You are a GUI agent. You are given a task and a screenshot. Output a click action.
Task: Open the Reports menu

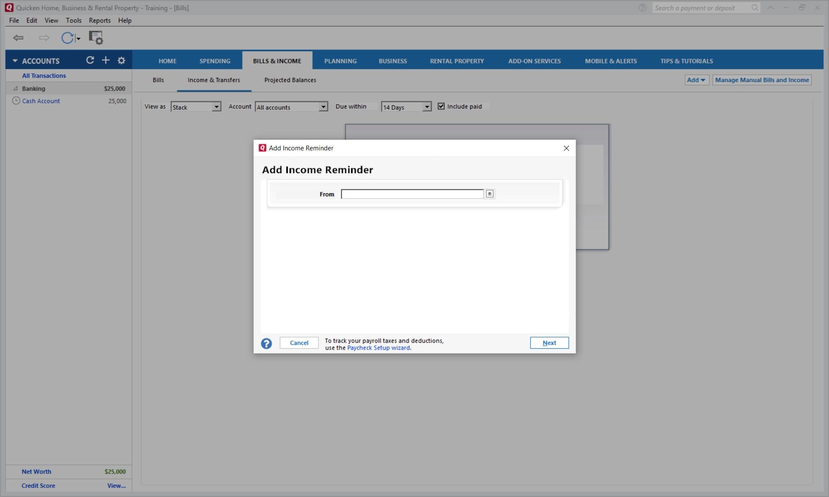click(x=100, y=20)
